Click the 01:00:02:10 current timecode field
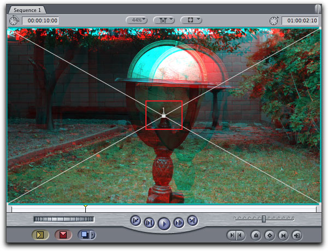The height and width of the screenshot is (251, 328). point(300,21)
